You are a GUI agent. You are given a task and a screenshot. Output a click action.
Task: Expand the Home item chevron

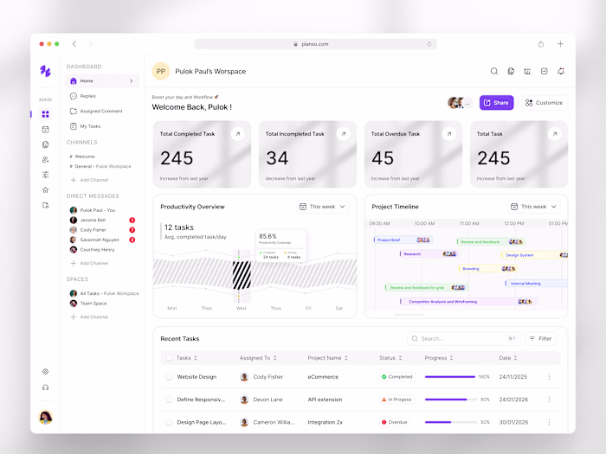coord(132,81)
